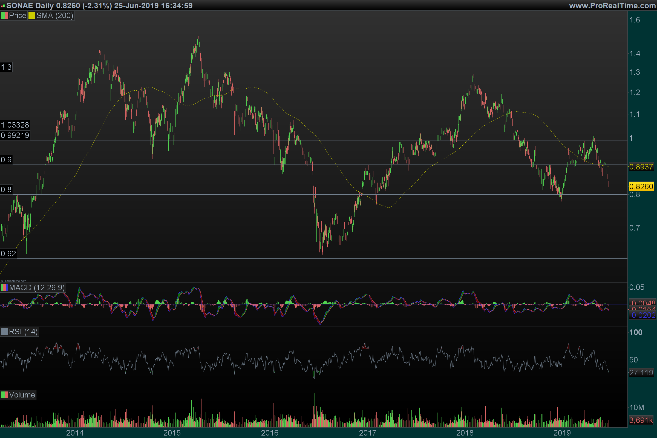Open the www.ProRealTime.com link
657x438 pixels.
(x=612, y=5)
